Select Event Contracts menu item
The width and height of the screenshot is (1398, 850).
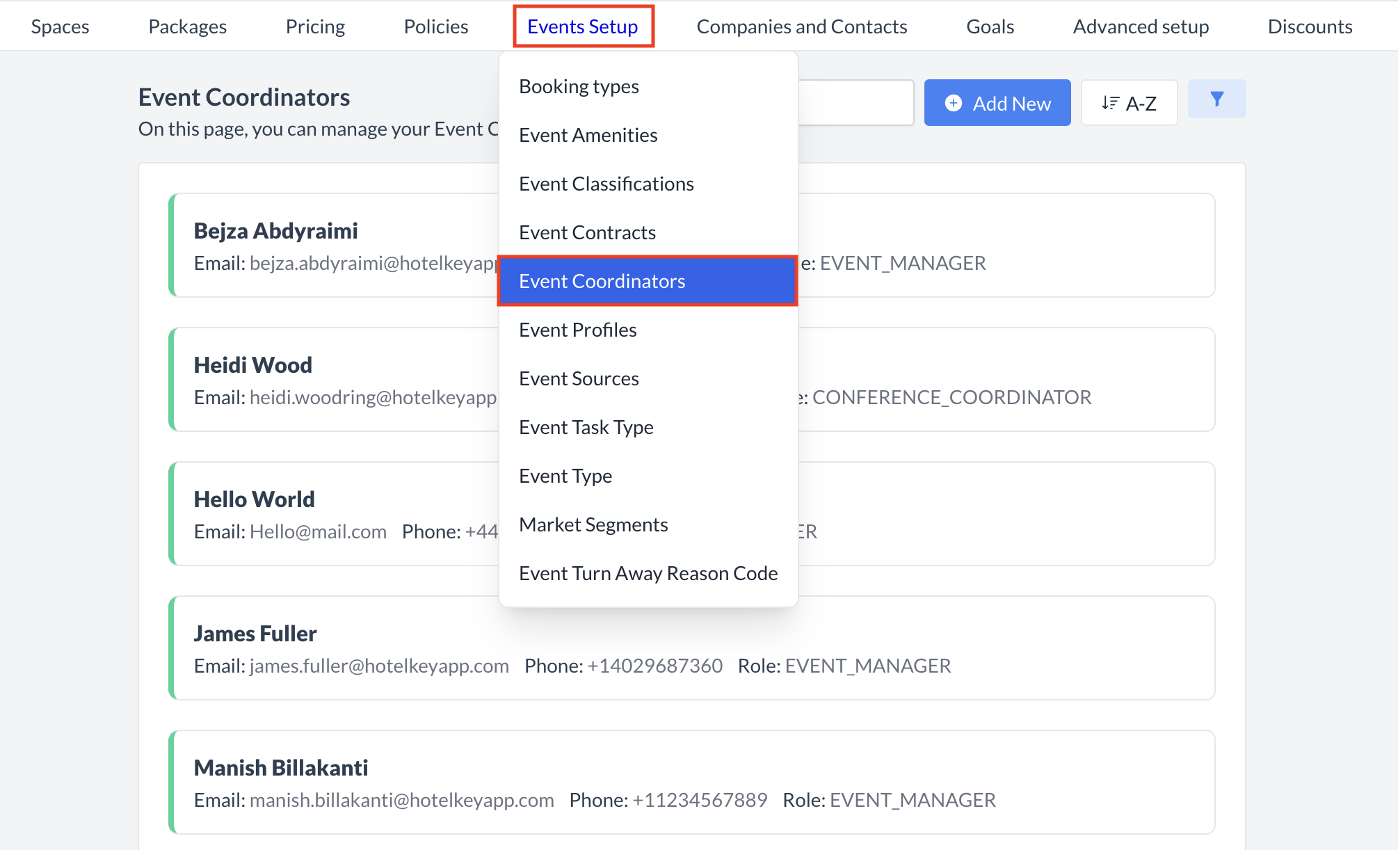tap(587, 232)
